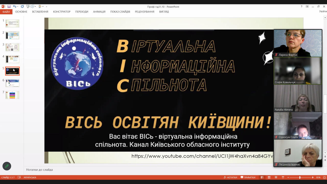Click the ВІРТУАЛЬНА title word on slide

click(166, 47)
